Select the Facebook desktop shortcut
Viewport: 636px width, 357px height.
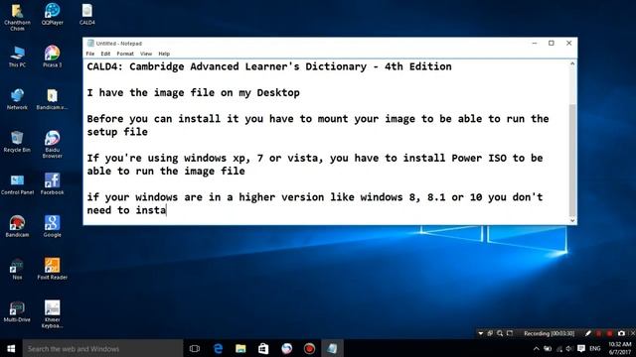pos(53,184)
